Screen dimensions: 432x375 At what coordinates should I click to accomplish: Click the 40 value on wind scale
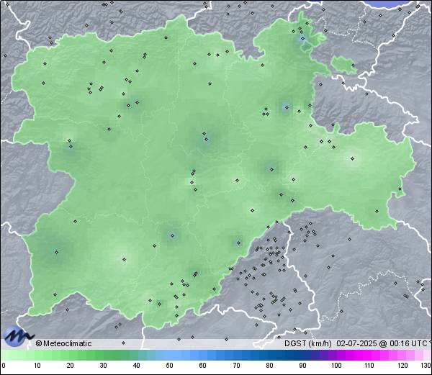(x=136, y=366)
